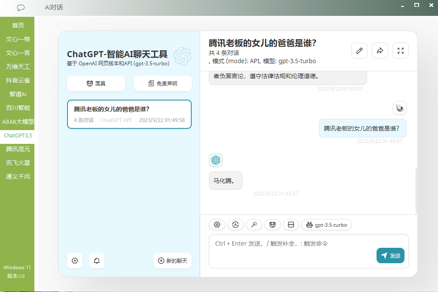This screenshot has height=292, width=438.
Task: Switch to 文心一格 in the sidebar
Action: tap(17, 39)
